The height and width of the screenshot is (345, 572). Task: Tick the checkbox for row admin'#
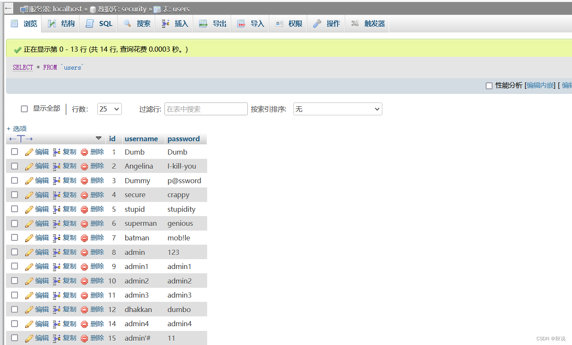(15, 338)
